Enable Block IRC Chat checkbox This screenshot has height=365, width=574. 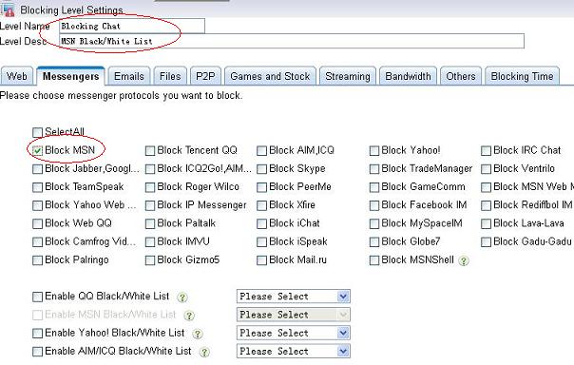[486, 150]
